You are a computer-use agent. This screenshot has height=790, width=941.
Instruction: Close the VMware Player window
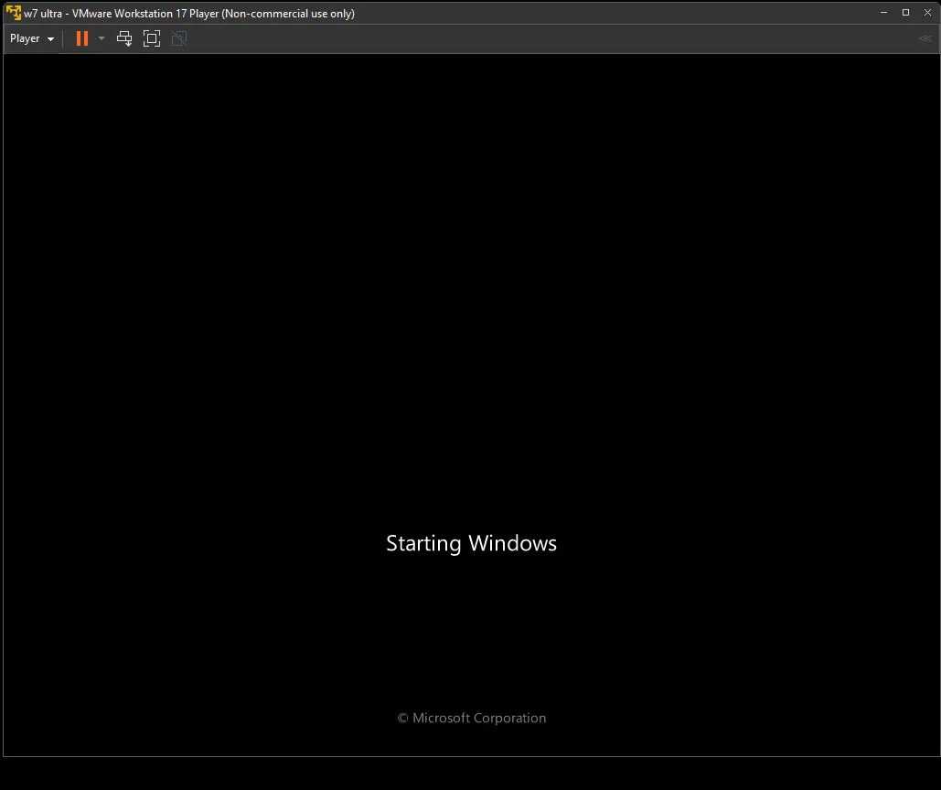(927, 12)
